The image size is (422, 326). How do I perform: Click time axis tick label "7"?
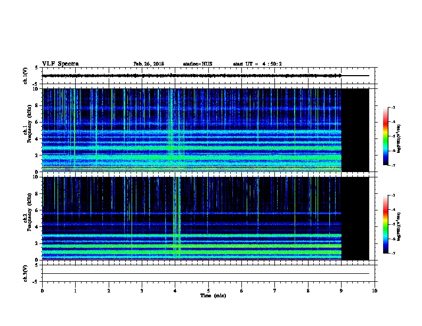275,291
